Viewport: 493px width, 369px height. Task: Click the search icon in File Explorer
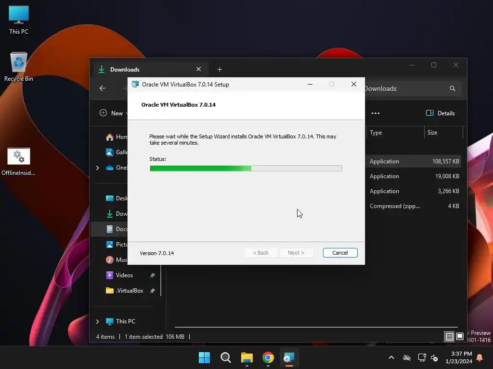tap(453, 88)
